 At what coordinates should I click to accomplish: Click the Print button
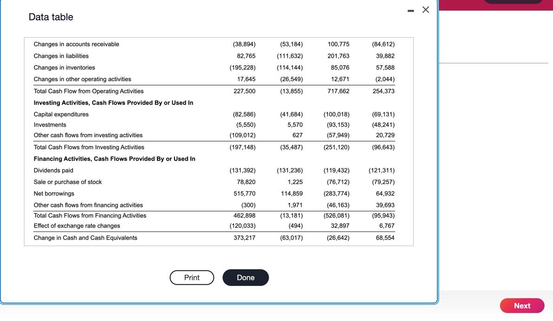[x=192, y=277]
